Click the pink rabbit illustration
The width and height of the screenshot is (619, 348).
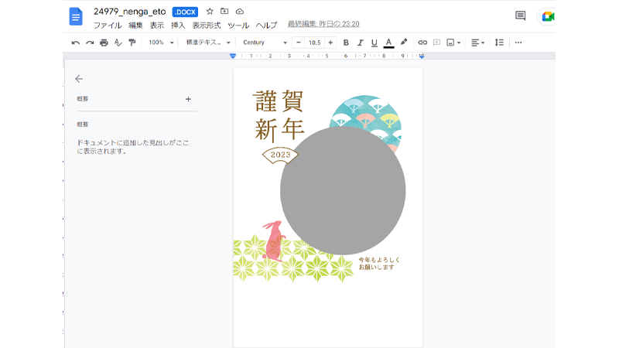pyautogui.click(x=274, y=241)
